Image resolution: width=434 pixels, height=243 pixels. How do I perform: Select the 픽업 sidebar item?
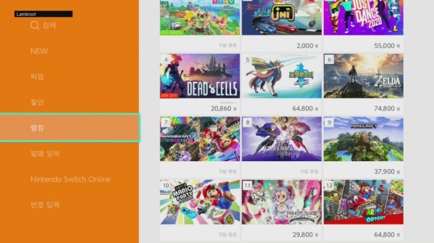[37, 77]
